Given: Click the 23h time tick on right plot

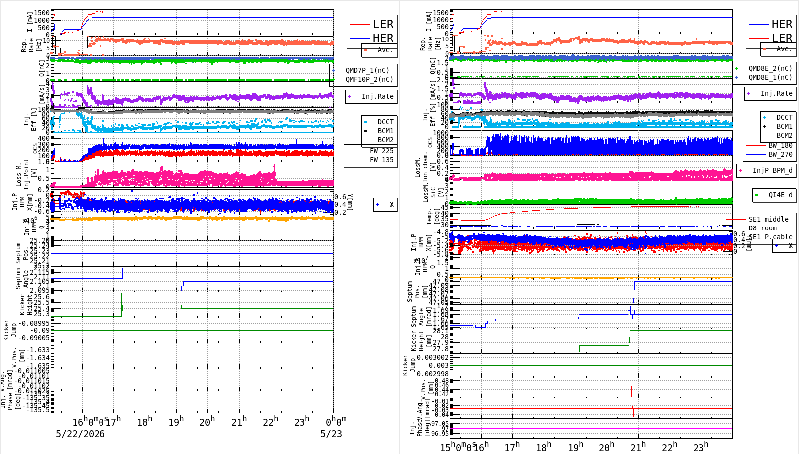Looking at the screenshot, I should pyautogui.click(x=700, y=447).
